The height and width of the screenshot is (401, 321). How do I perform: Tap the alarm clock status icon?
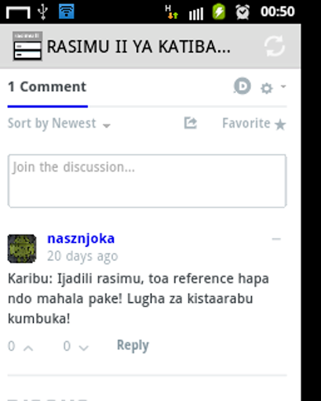click(243, 12)
